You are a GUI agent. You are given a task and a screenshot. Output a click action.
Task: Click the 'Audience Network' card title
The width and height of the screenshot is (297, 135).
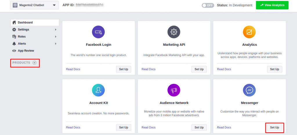click(x=174, y=103)
